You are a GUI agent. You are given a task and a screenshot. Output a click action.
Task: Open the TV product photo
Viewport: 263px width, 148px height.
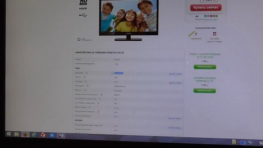[129, 20]
